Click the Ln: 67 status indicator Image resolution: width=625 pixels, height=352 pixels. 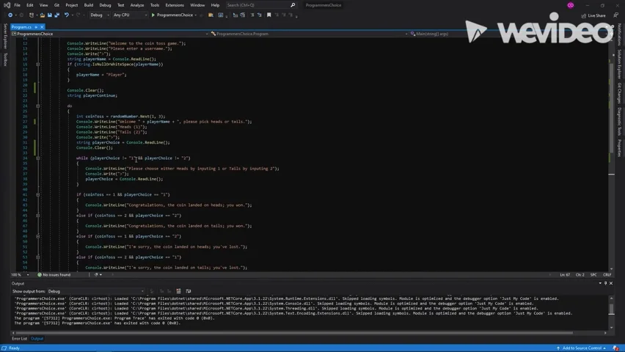(565, 275)
